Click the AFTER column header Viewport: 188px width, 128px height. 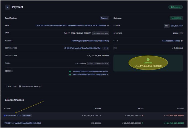[x=141, y=108]
